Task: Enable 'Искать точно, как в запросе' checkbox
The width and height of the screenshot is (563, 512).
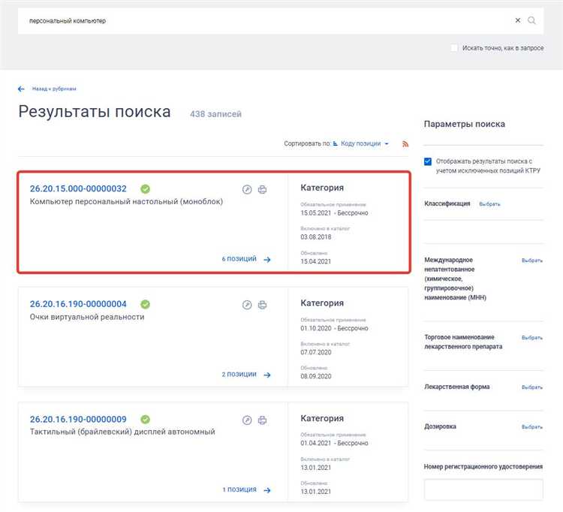Action: tap(454, 48)
